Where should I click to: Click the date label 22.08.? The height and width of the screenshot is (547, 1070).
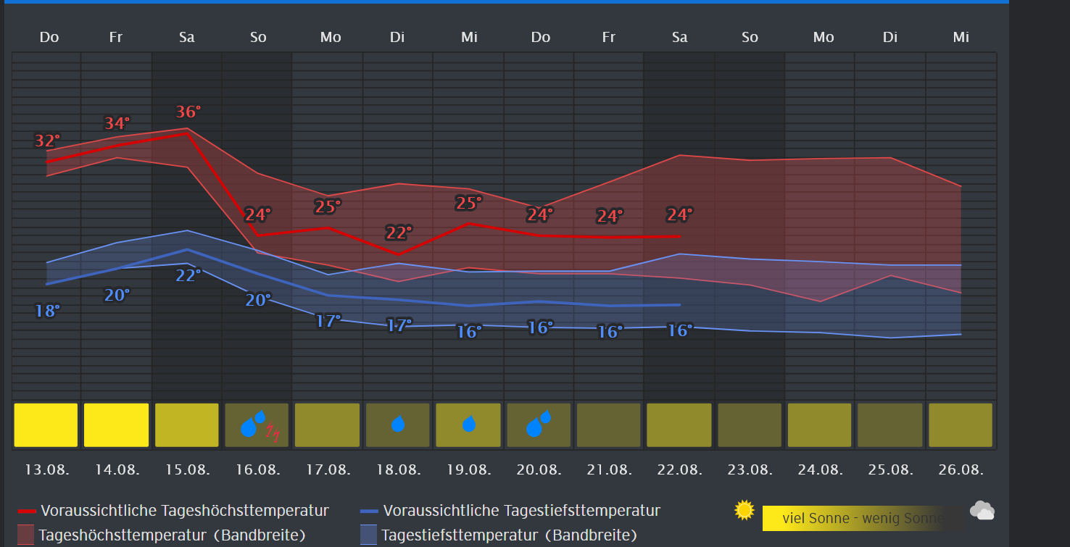679,469
